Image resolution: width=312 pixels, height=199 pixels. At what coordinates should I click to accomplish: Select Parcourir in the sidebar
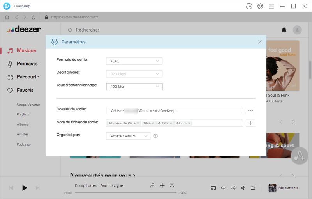(x=27, y=77)
